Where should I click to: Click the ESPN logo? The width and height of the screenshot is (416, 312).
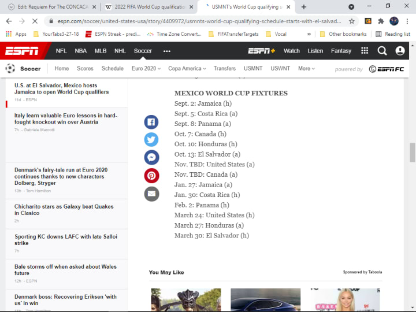pyautogui.click(x=22, y=51)
